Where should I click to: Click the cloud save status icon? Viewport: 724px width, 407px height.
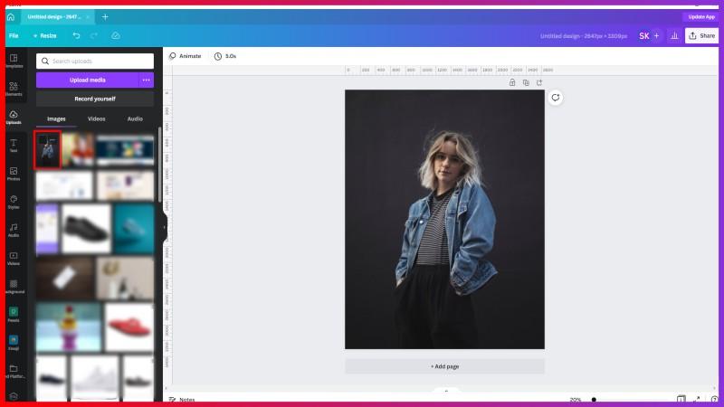pos(116,35)
